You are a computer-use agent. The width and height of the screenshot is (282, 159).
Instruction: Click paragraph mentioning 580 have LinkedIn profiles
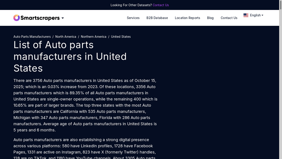(85, 149)
